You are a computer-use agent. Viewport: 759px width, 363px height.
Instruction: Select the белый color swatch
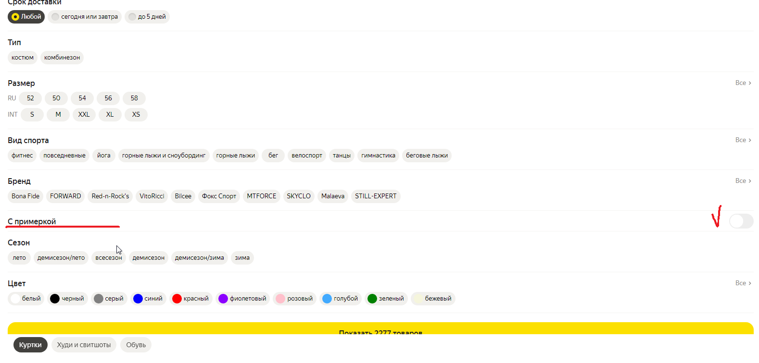(x=26, y=299)
